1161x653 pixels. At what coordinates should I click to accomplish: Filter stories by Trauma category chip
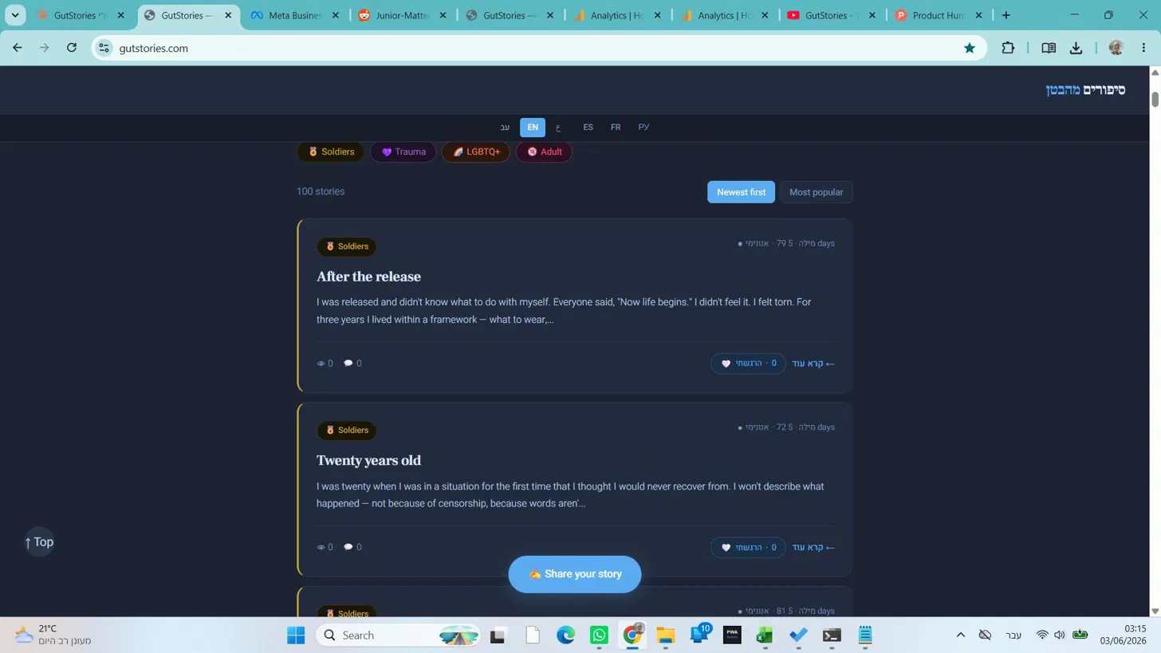pos(403,151)
